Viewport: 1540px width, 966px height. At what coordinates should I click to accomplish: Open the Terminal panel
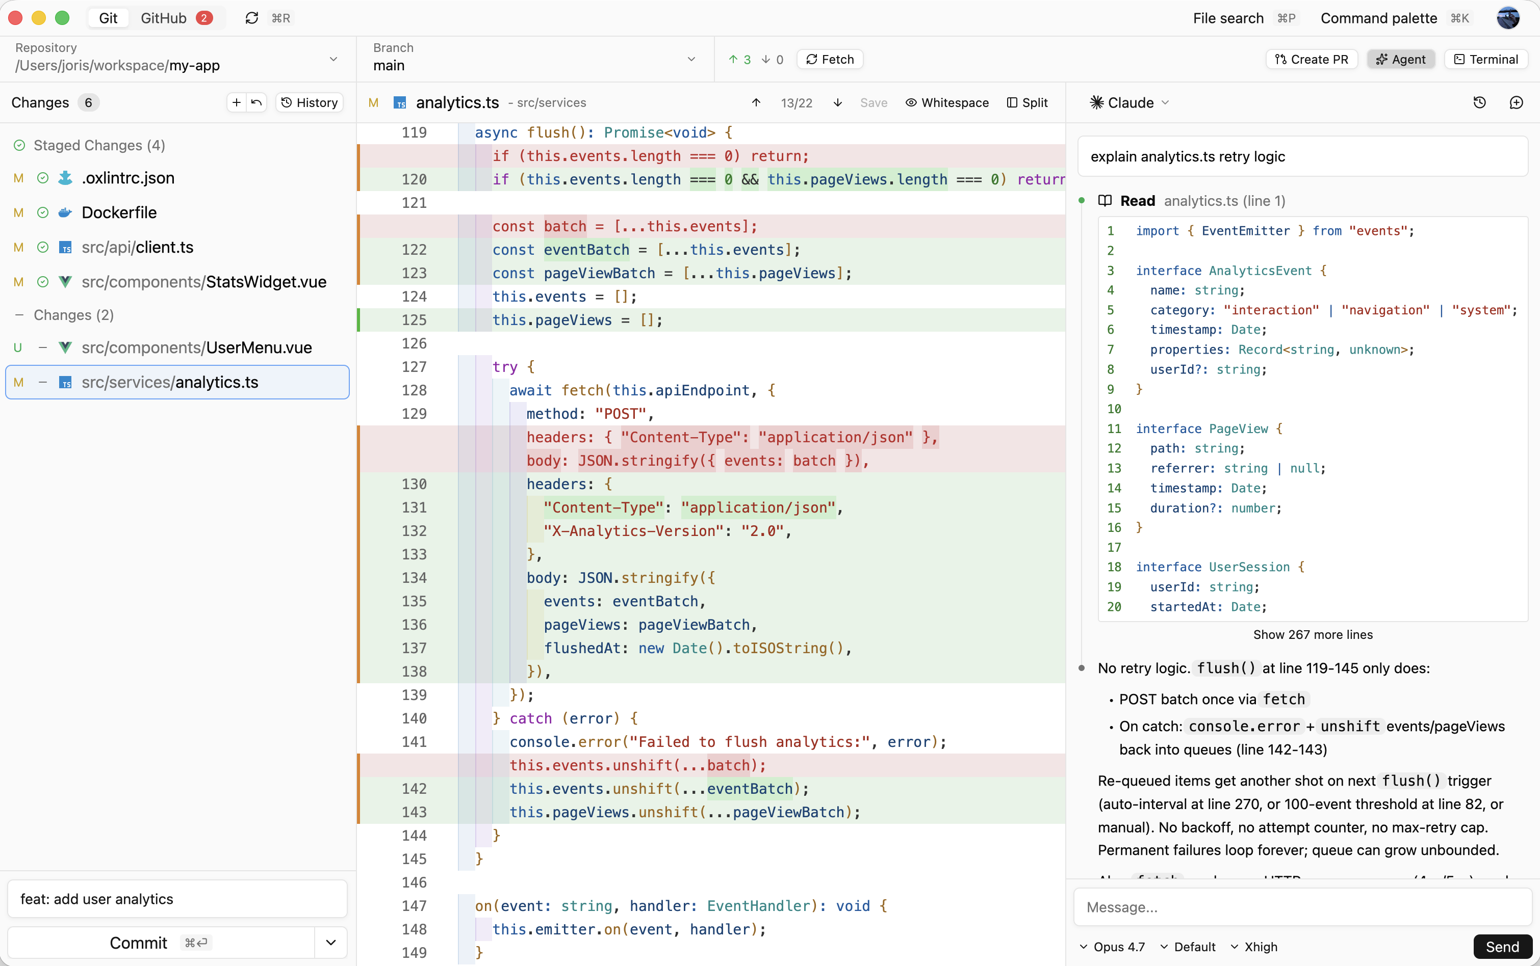point(1485,60)
